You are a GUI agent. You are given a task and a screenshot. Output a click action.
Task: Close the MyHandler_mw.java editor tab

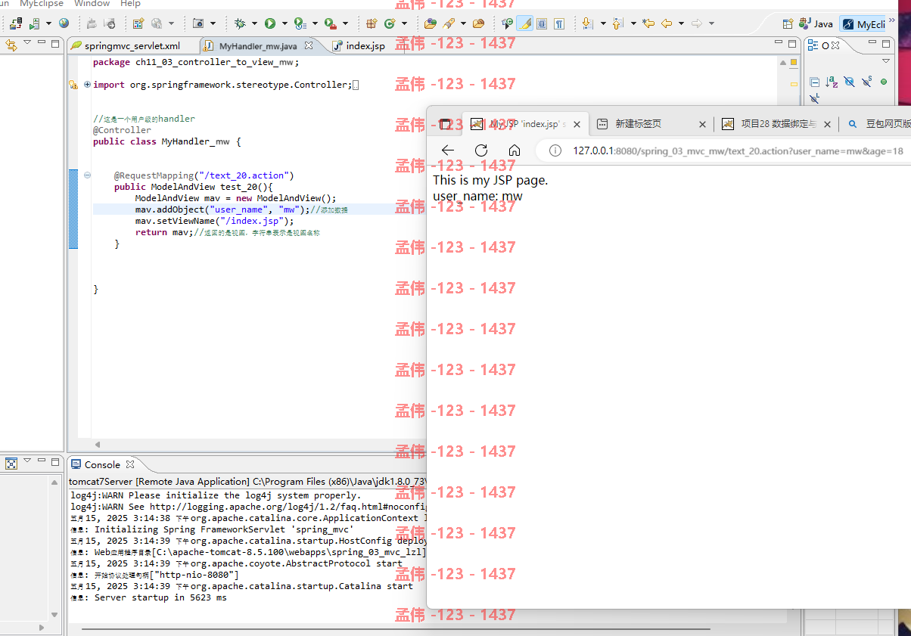pos(308,46)
